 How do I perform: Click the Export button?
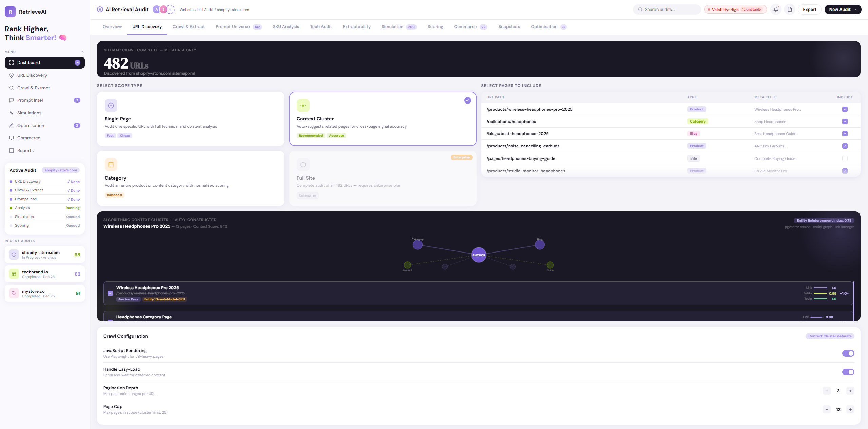tap(809, 10)
